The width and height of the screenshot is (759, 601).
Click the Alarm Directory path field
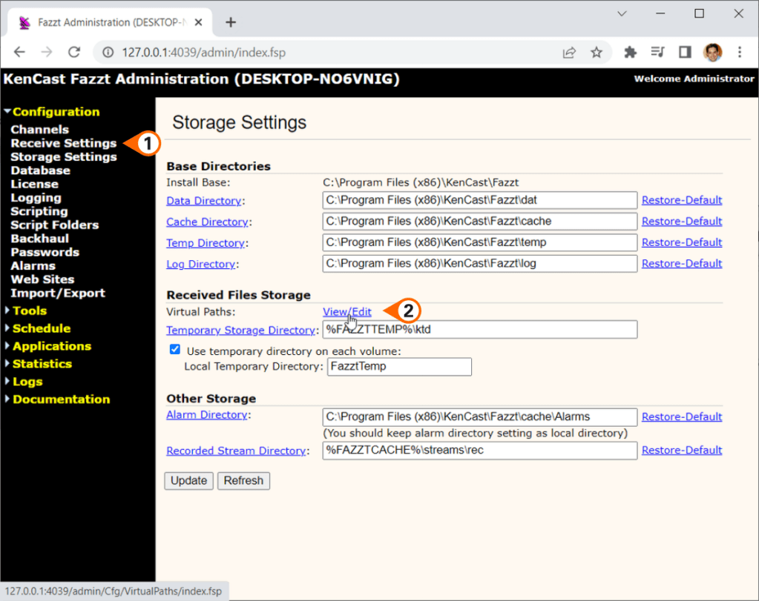point(480,416)
